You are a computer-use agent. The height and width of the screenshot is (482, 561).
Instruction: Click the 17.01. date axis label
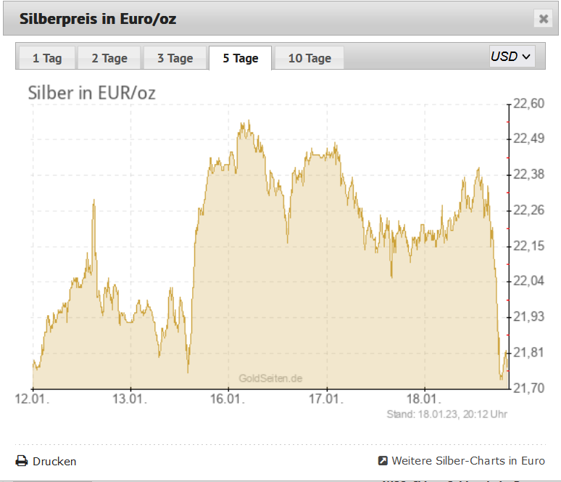pos(326,399)
